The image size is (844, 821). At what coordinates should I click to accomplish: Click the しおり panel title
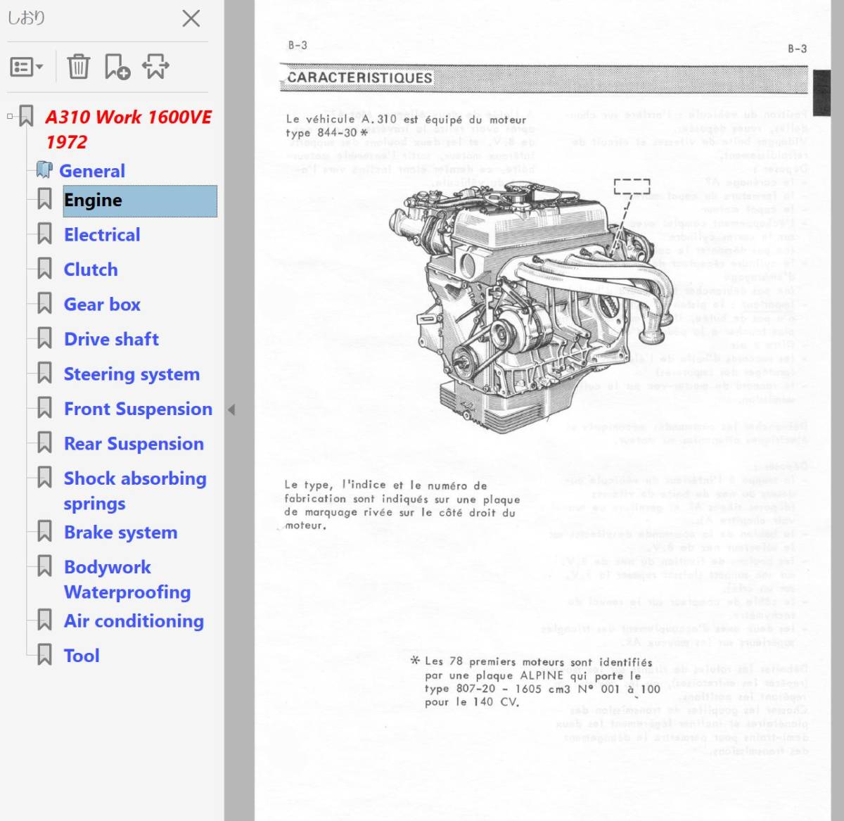coord(26,18)
